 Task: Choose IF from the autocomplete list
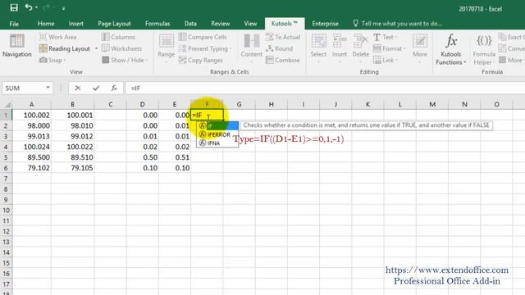pyautogui.click(x=217, y=125)
